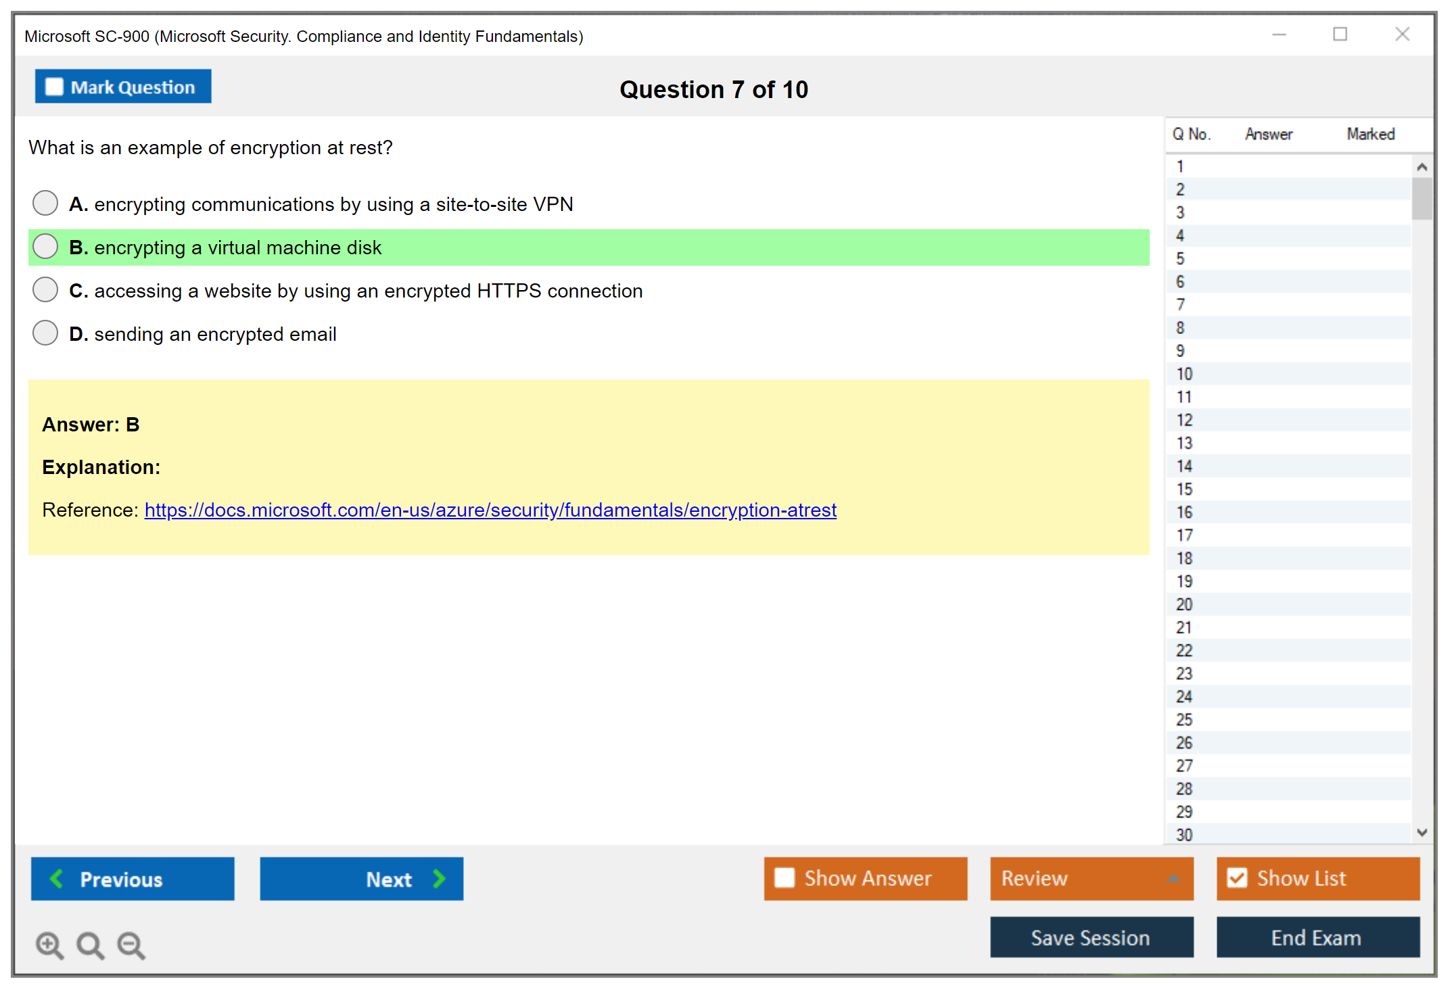The height and width of the screenshot is (994, 1454).
Task: Expand the Review dropdown arrow
Action: point(1173,878)
